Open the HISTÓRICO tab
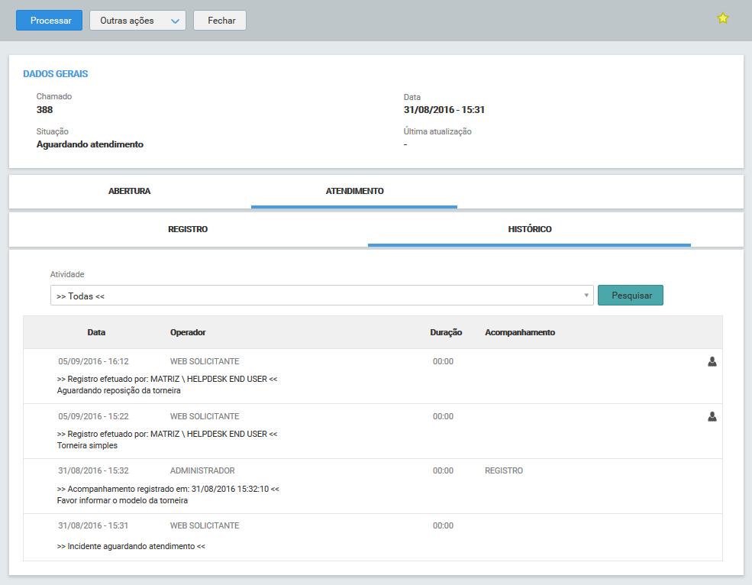Screen dimensions: 752x585 tap(529, 229)
